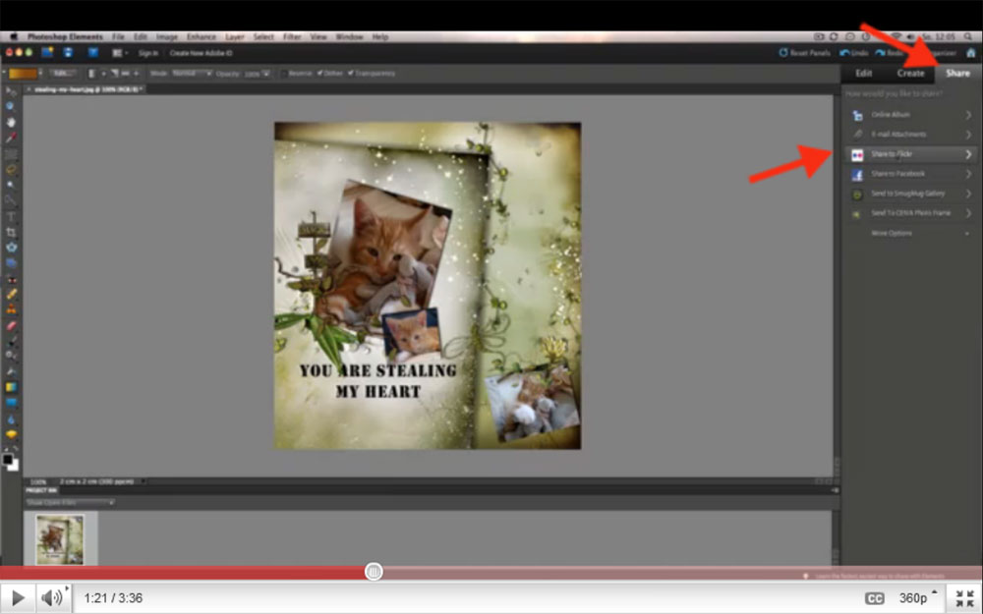Switch to the Edit tab
Viewport: 983px width, 614px height.
[x=863, y=74]
